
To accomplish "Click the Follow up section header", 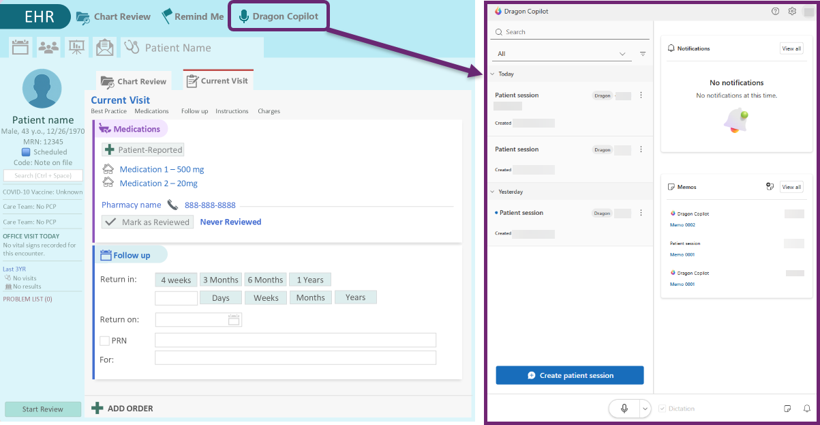I will tap(130, 255).
